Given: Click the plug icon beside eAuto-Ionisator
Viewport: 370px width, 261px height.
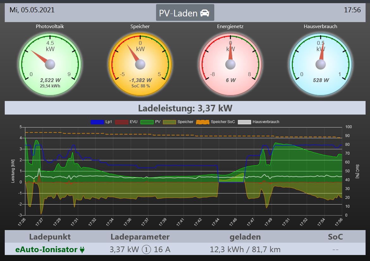Looking at the screenshot, I should pos(82,250).
